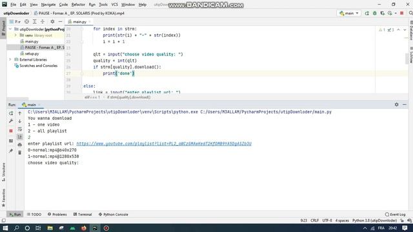Go to next highlighted problem arrow
The image size is (413, 232).
click(x=405, y=30)
